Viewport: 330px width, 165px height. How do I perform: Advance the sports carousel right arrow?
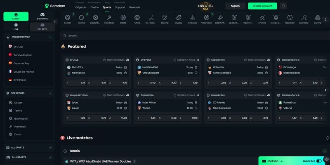pyautogui.click(x=325, y=19)
